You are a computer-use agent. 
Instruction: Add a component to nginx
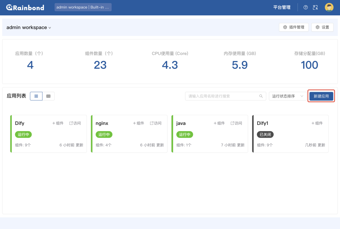point(138,123)
